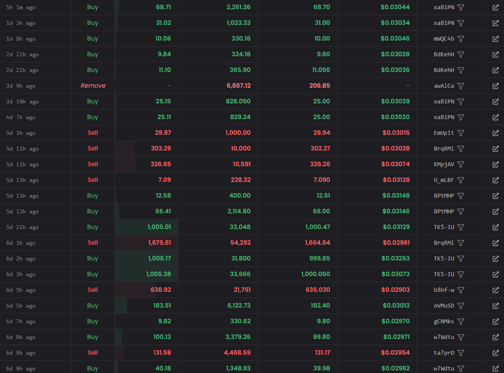The height and width of the screenshot is (373, 504).
Task: Click maker address mWQC4b
Action: tap(444, 39)
